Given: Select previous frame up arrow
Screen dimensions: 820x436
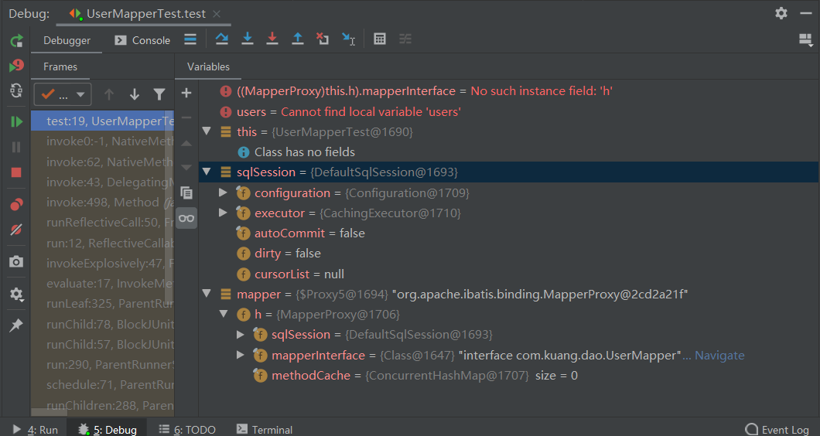Looking at the screenshot, I should tap(109, 94).
